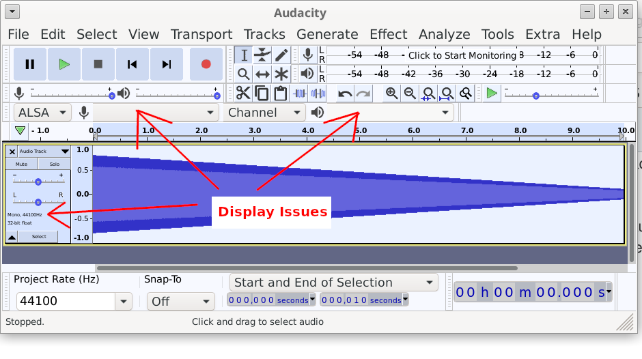This screenshot has width=642, height=359.
Task: Redo the last undone action
Action: (363, 94)
